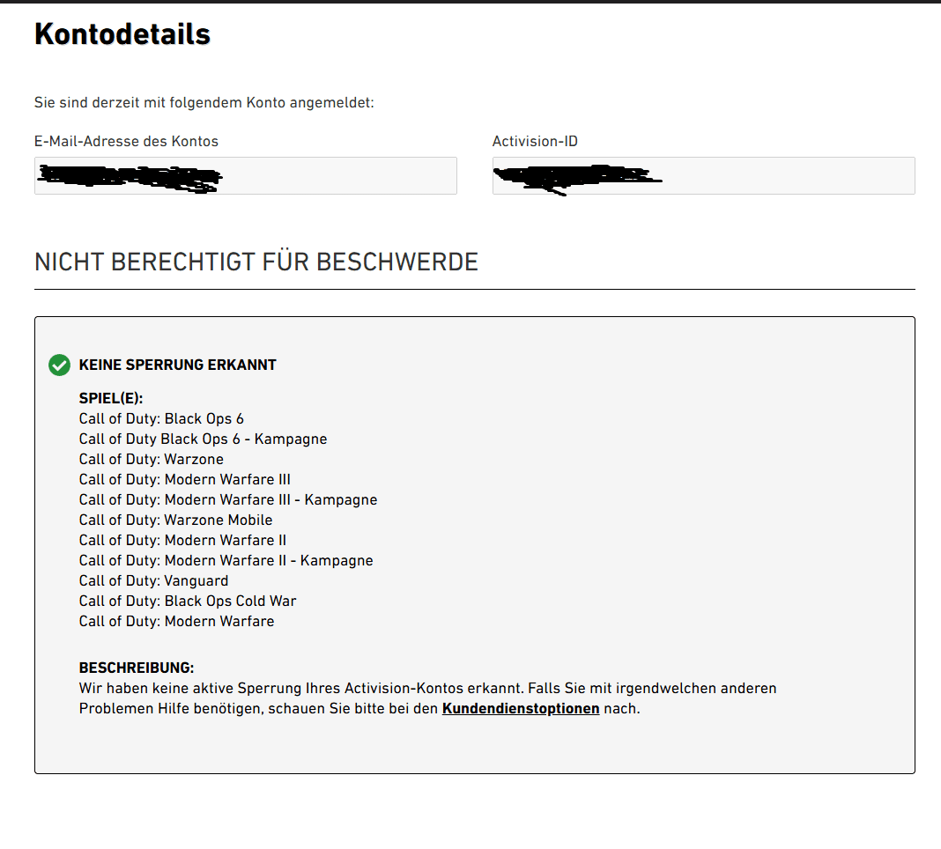Image resolution: width=941 pixels, height=849 pixels.
Task: Click the BESCHREIBUNG label
Action: [x=136, y=668]
